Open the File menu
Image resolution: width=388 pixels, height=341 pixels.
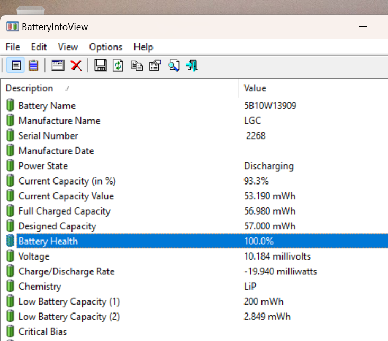13,47
